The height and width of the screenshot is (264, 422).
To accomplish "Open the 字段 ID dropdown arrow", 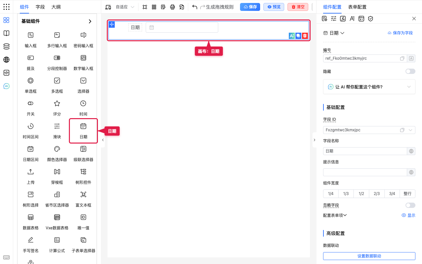I will (x=410, y=130).
